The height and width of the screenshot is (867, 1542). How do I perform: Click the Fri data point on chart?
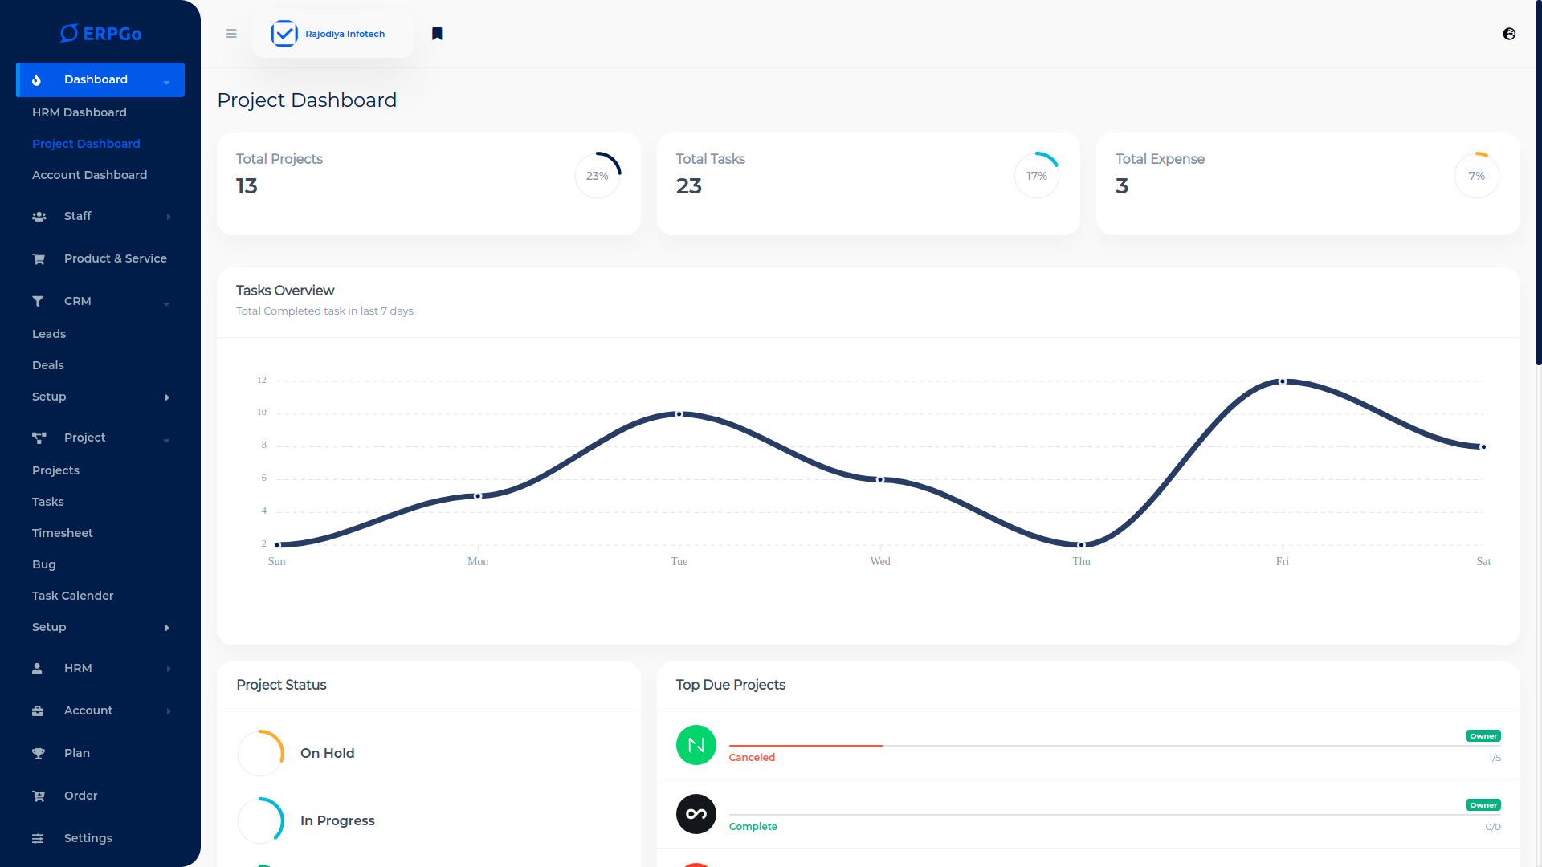pos(1283,381)
